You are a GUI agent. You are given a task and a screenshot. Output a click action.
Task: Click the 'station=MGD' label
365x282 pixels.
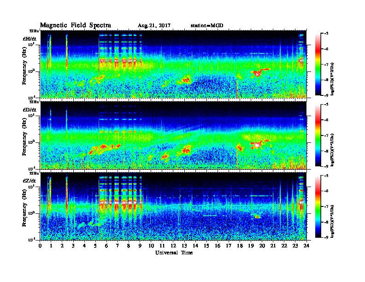(x=207, y=26)
